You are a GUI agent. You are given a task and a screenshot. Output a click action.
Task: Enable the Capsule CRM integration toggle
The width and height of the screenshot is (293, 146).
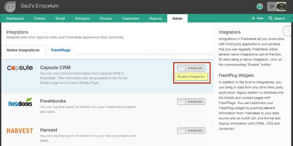191,68
